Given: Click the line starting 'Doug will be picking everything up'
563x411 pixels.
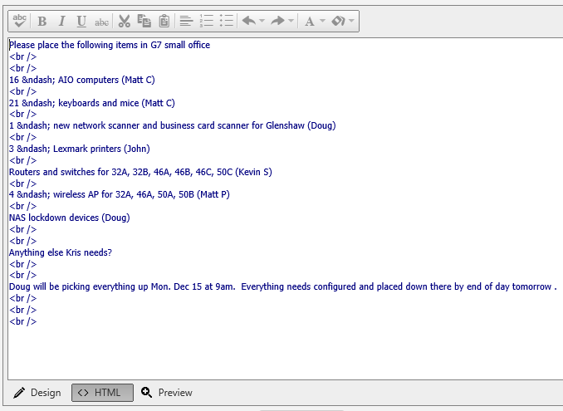Looking at the screenshot, I should point(283,286).
